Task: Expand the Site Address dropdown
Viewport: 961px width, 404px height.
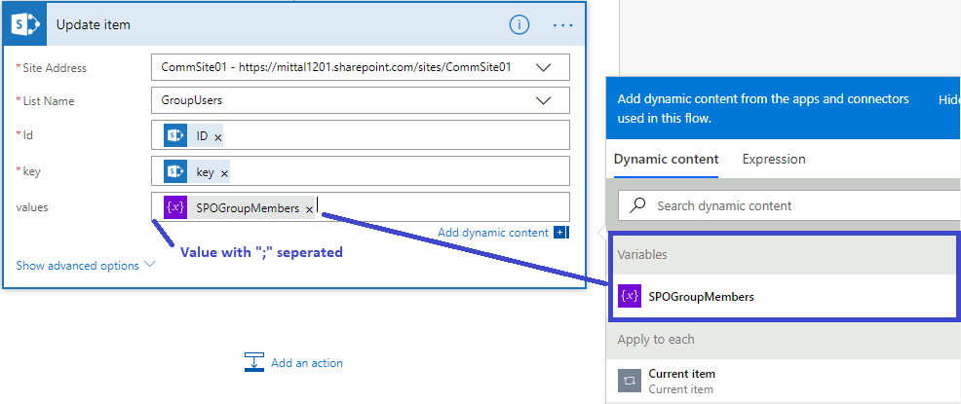Action: (x=544, y=67)
